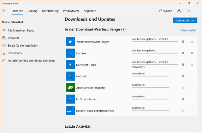Click the Deutsch Local Experience Pack icon

[70, 111]
